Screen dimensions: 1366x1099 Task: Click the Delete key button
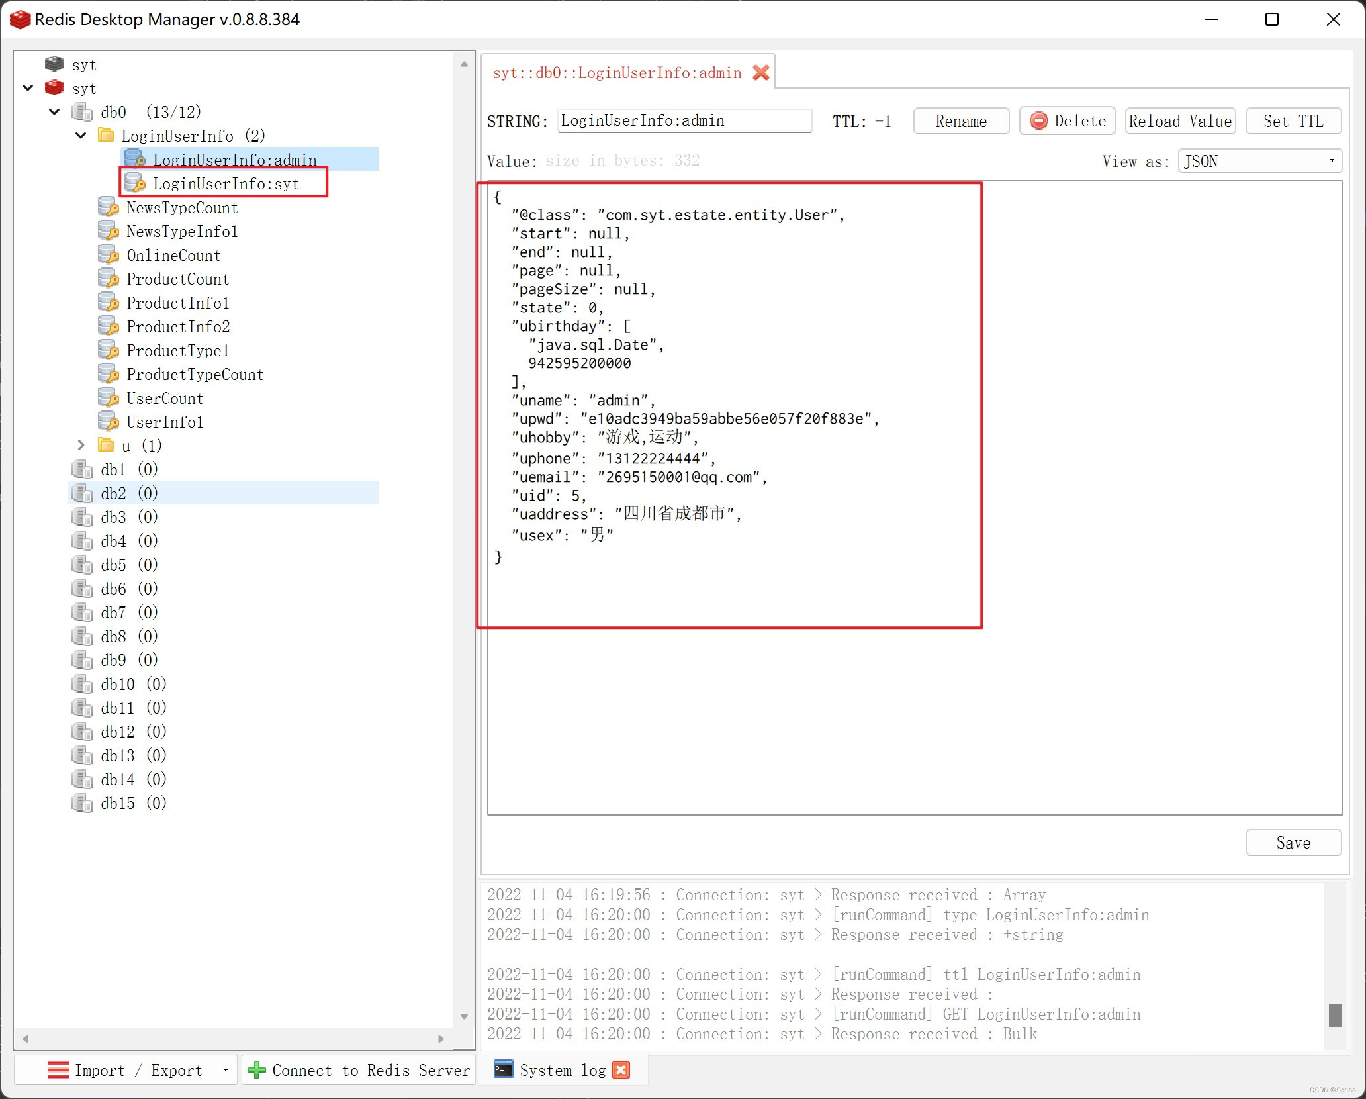click(x=1068, y=121)
